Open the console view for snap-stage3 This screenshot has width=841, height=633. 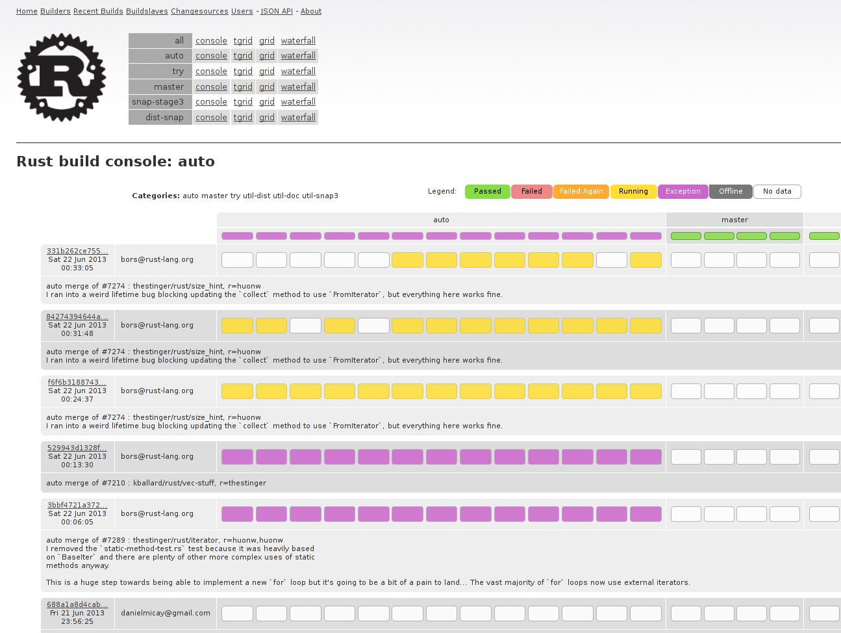tap(211, 102)
